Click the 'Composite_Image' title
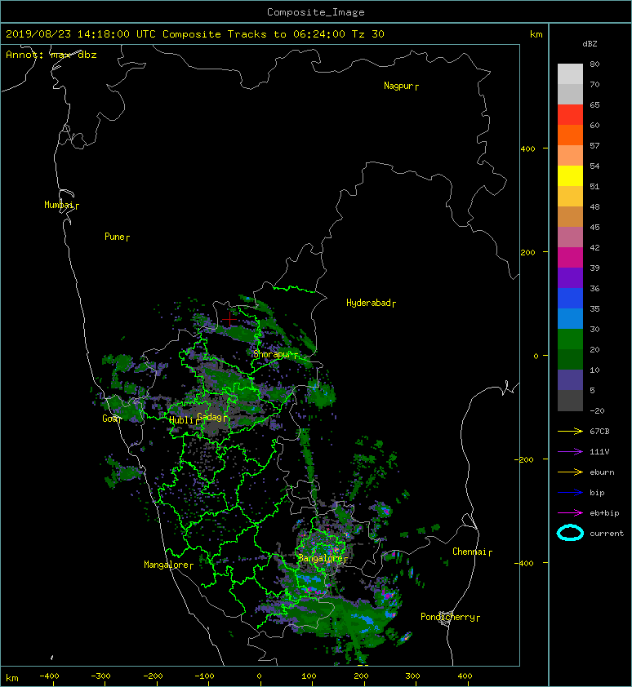This screenshot has width=632, height=687. 316,12
